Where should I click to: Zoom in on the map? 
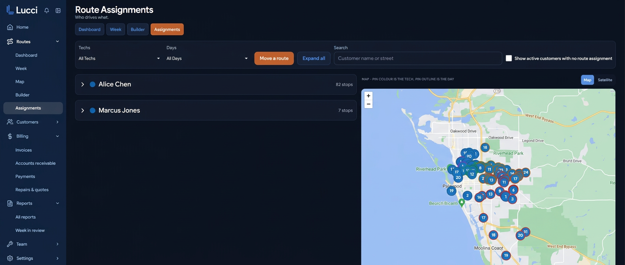(x=369, y=96)
